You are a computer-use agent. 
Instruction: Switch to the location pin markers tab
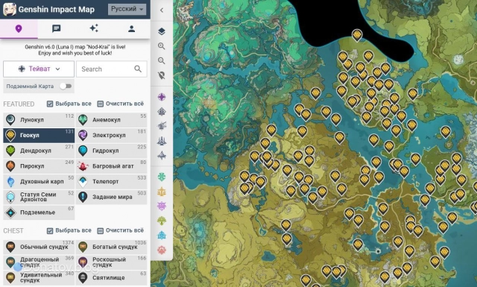[19, 28]
